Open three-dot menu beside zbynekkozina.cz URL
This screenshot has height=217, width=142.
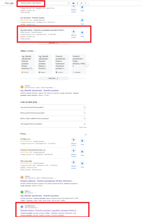point(38,208)
